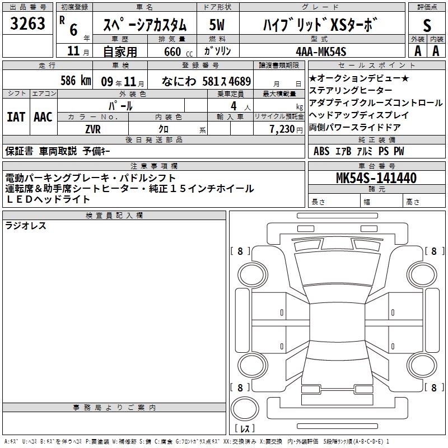Click the car name "スペーシアカスタム"
Screen dimensions: 448x448
coord(144,25)
